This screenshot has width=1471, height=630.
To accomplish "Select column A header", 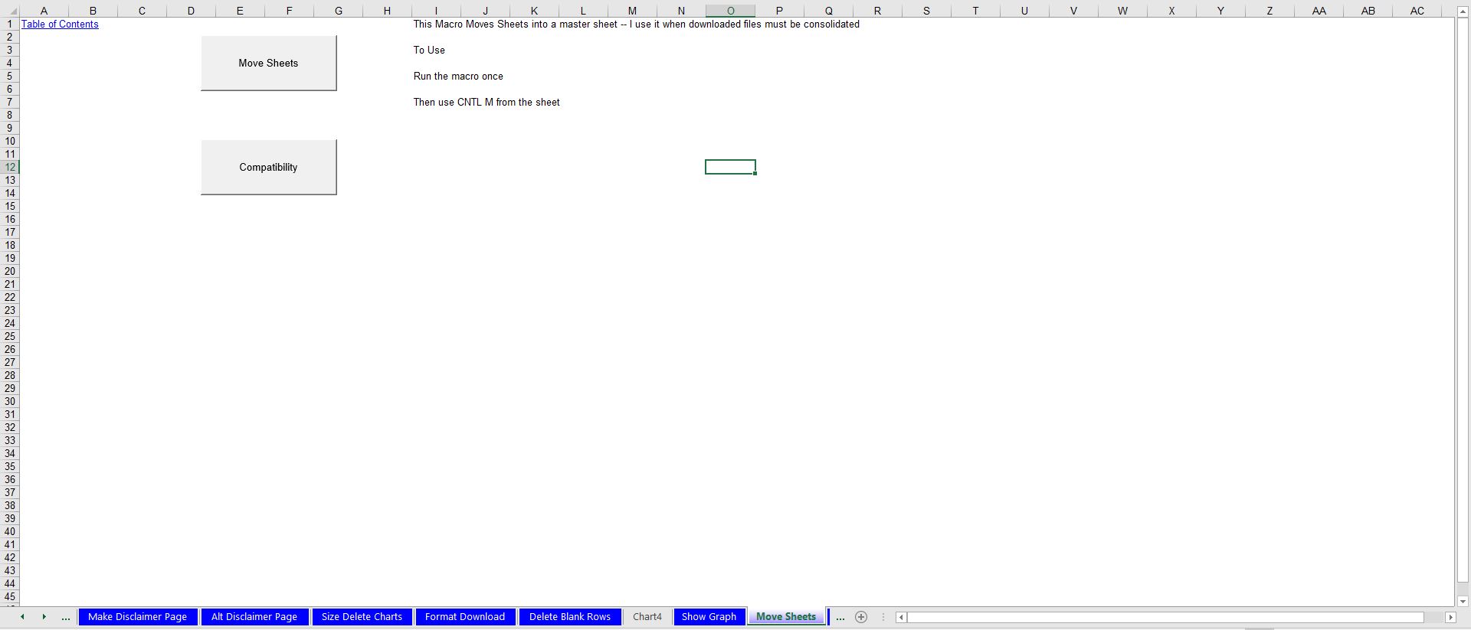I will tap(44, 11).
